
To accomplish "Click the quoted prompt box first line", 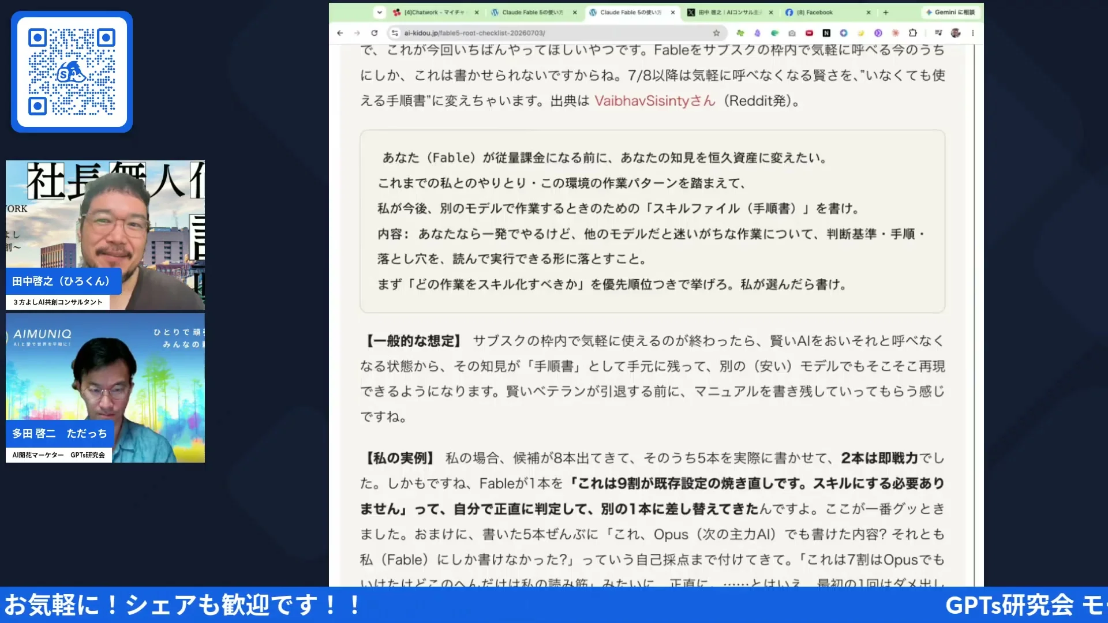I will [605, 158].
